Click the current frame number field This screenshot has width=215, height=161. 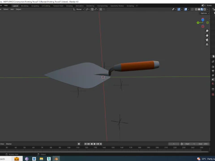pyautogui.click(x=174, y=144)
